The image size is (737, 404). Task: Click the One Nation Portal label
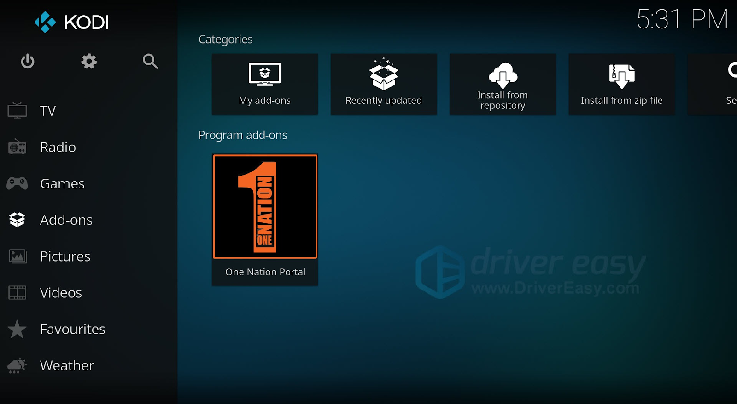tap(265, 272)
